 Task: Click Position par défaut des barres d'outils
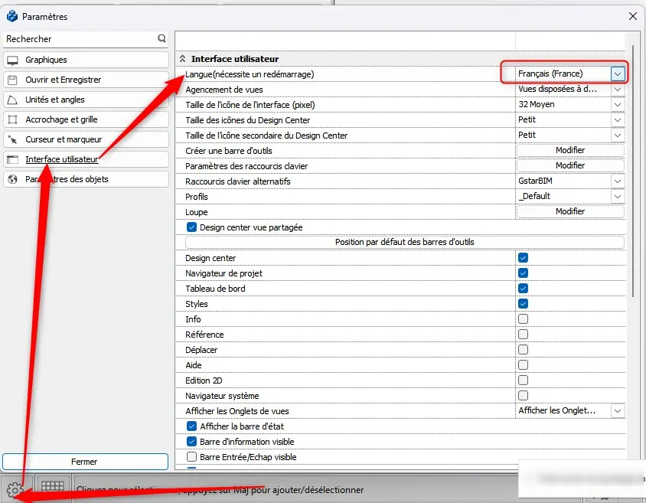pos(405,242)
